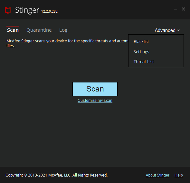Click the Stinger title text

point(27,10)
